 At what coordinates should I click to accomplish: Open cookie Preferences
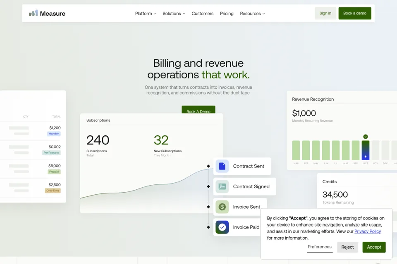click(x=320, y=247)
